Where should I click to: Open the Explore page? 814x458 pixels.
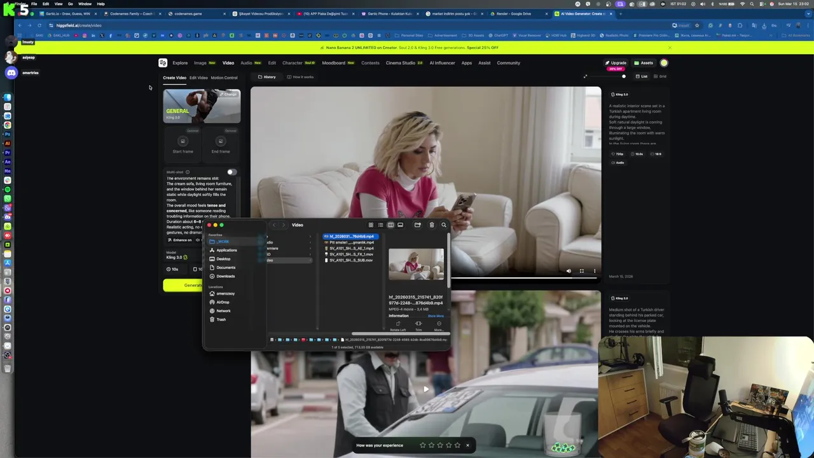tap(180, 63)
